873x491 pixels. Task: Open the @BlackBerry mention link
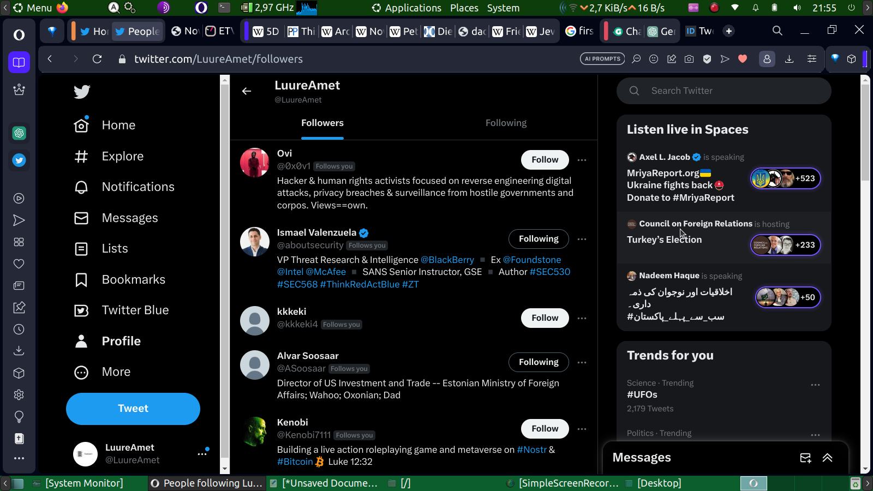click(447, 260)
